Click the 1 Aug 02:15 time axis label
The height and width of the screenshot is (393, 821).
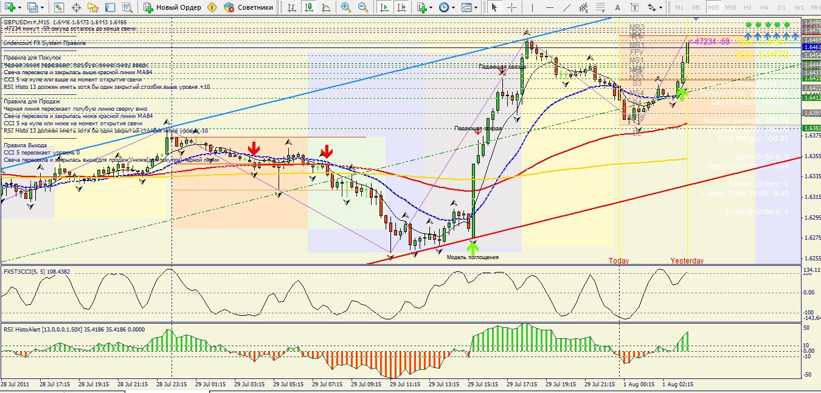(678, 384)
